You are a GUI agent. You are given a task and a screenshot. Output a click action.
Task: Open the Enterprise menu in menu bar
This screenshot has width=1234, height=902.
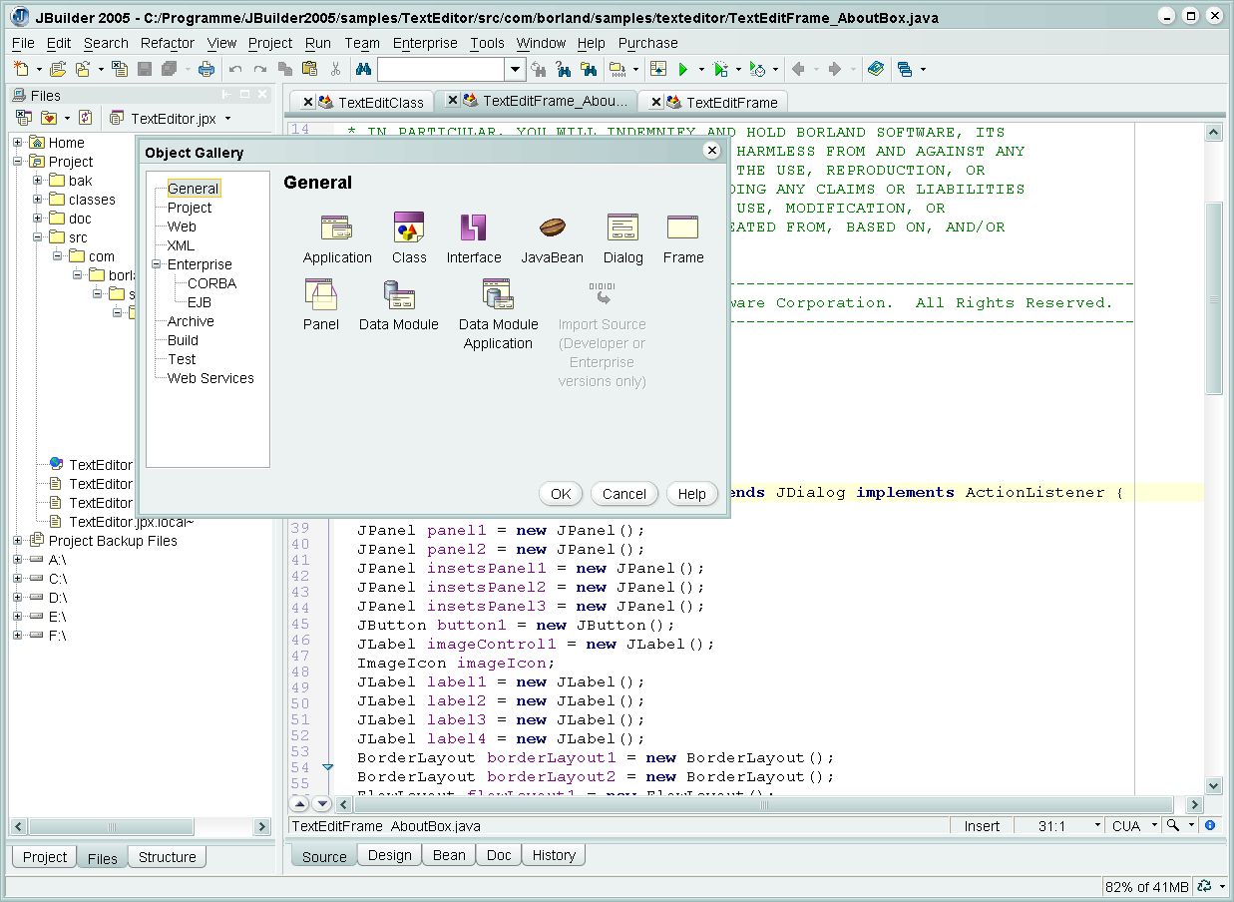425,43
